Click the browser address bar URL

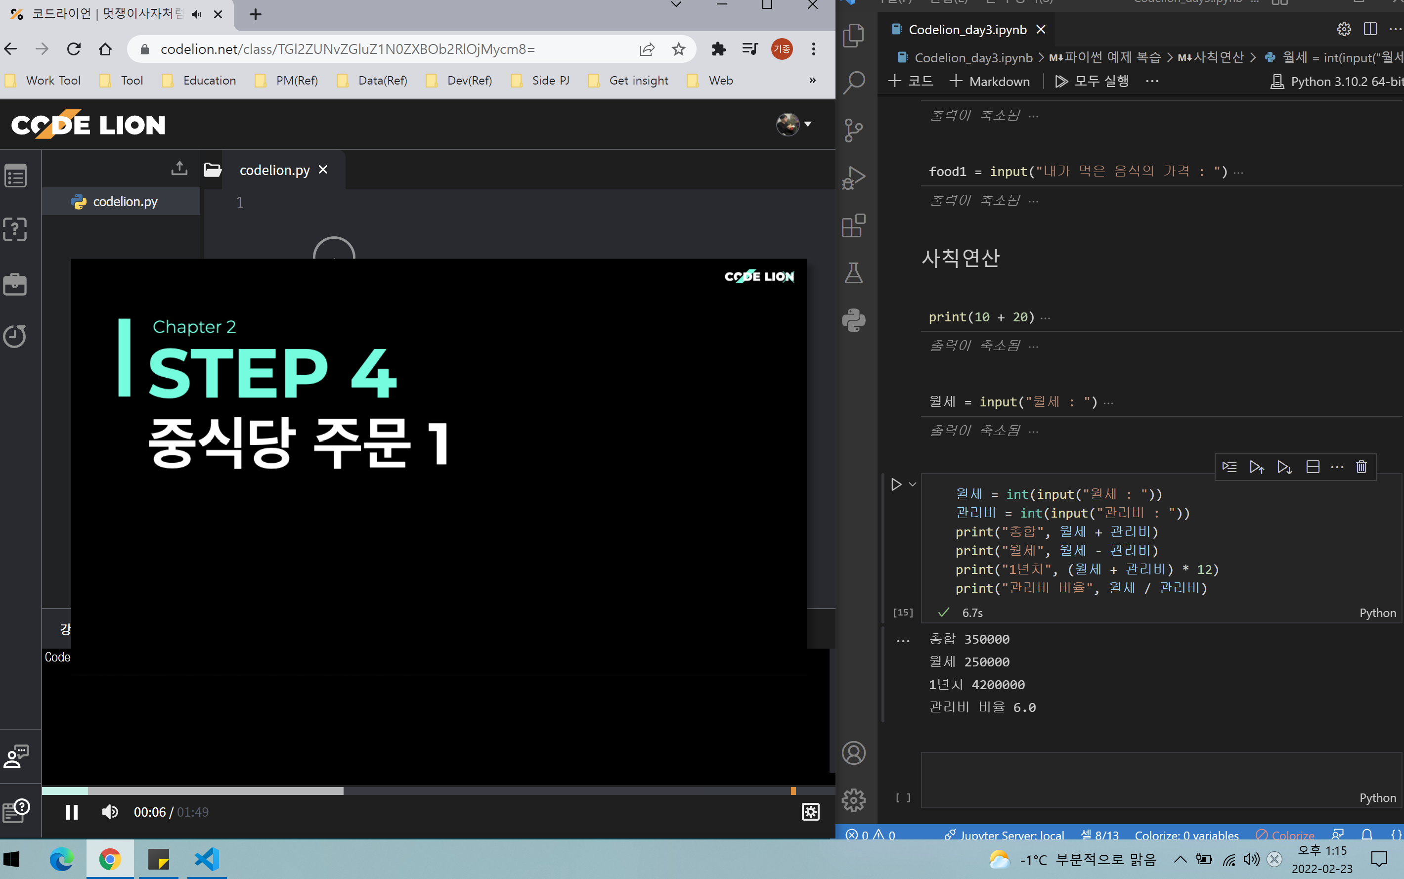coord(348,49)
